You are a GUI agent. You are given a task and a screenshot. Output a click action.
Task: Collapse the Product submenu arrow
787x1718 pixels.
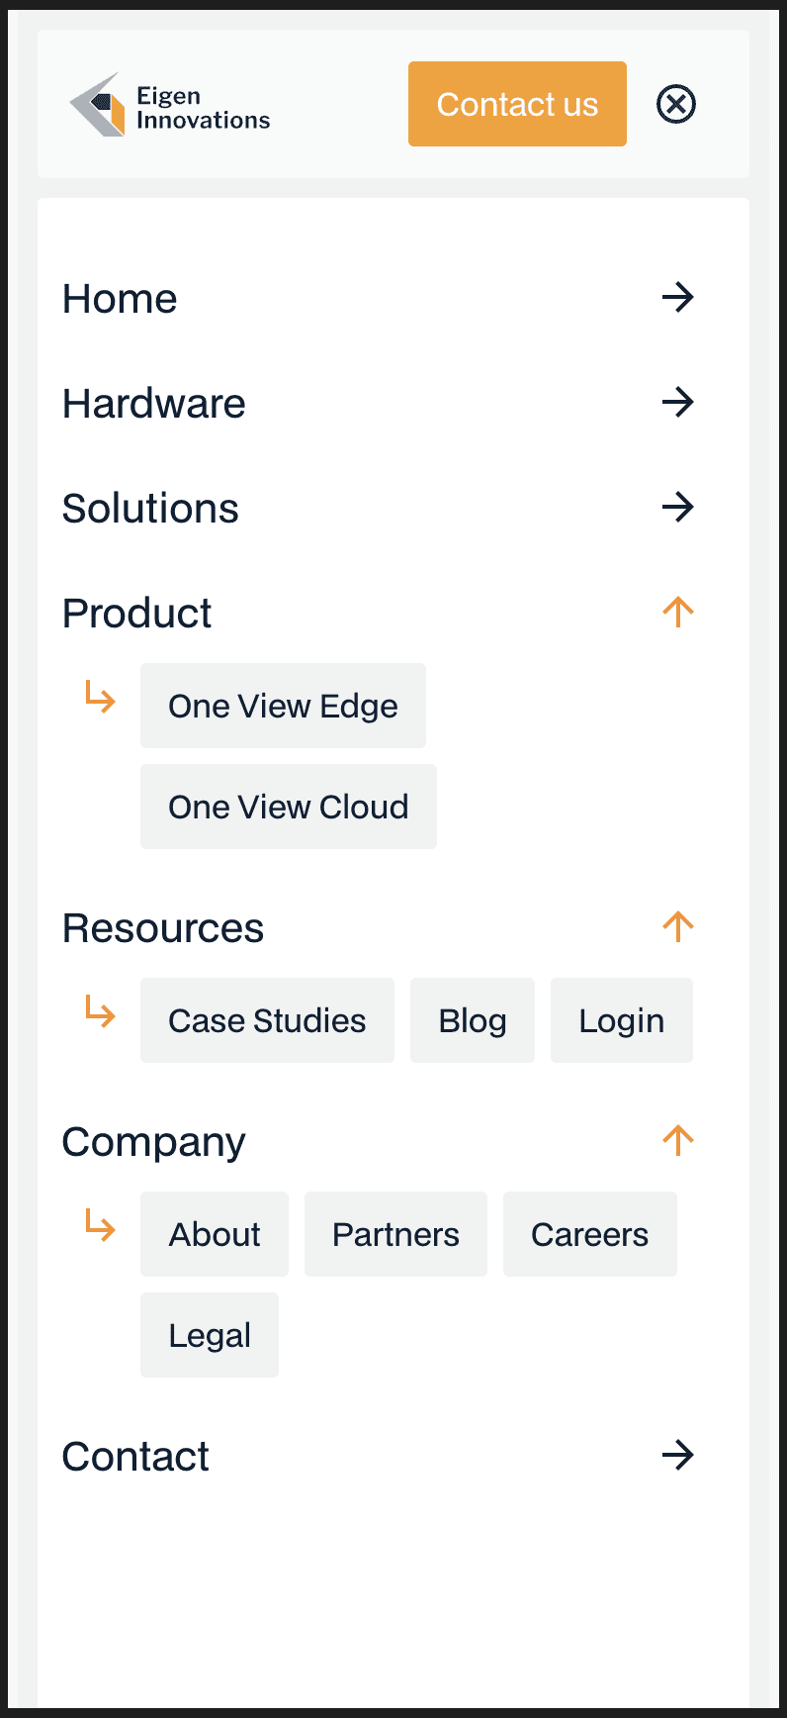(677, 612)
